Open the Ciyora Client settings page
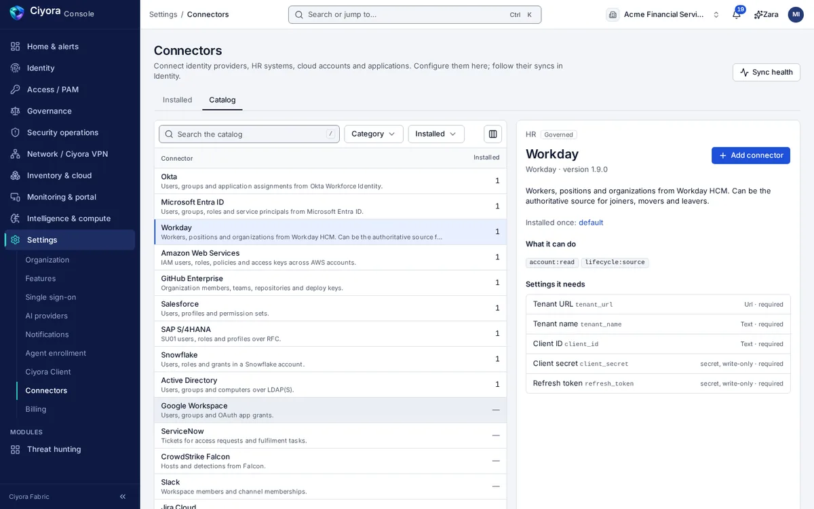Screen dimensions: 814x509 click(48, 372)
